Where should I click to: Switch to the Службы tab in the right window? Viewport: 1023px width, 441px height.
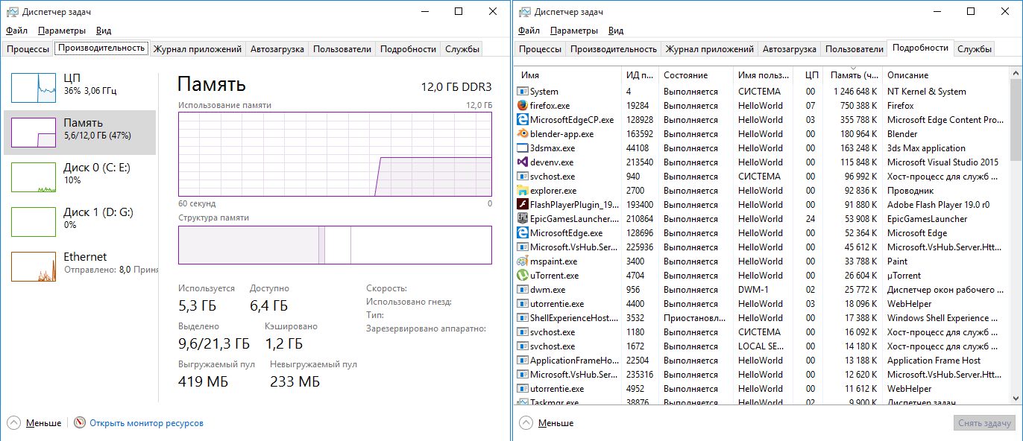pyautogui.click(x=975, y=49)
